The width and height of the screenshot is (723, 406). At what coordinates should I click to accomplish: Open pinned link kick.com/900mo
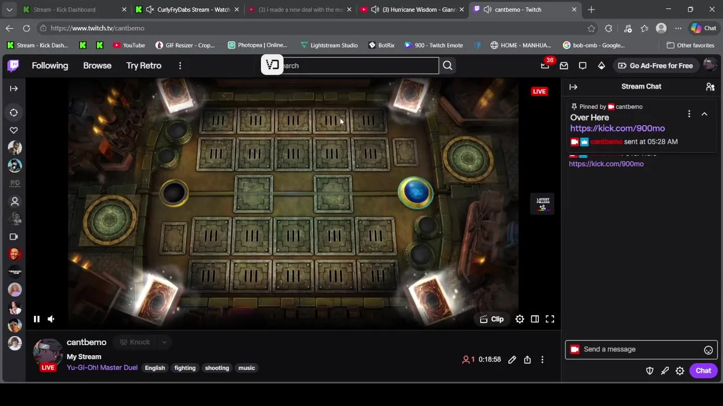[x=617, y=128]
